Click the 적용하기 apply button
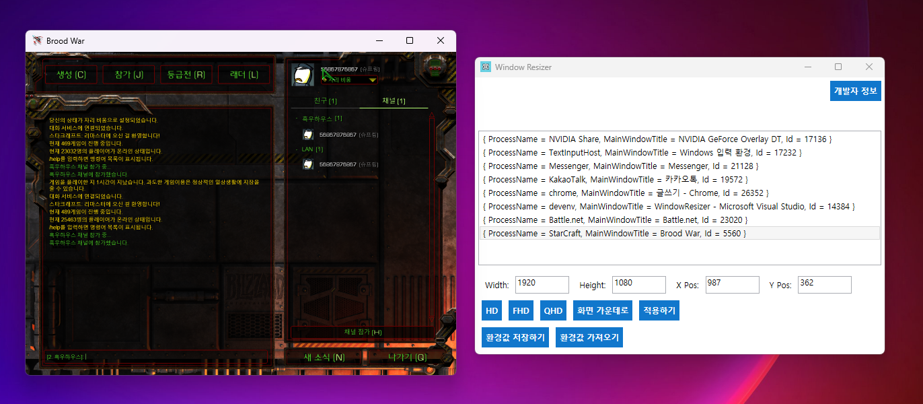 click(x=659, y=311)
